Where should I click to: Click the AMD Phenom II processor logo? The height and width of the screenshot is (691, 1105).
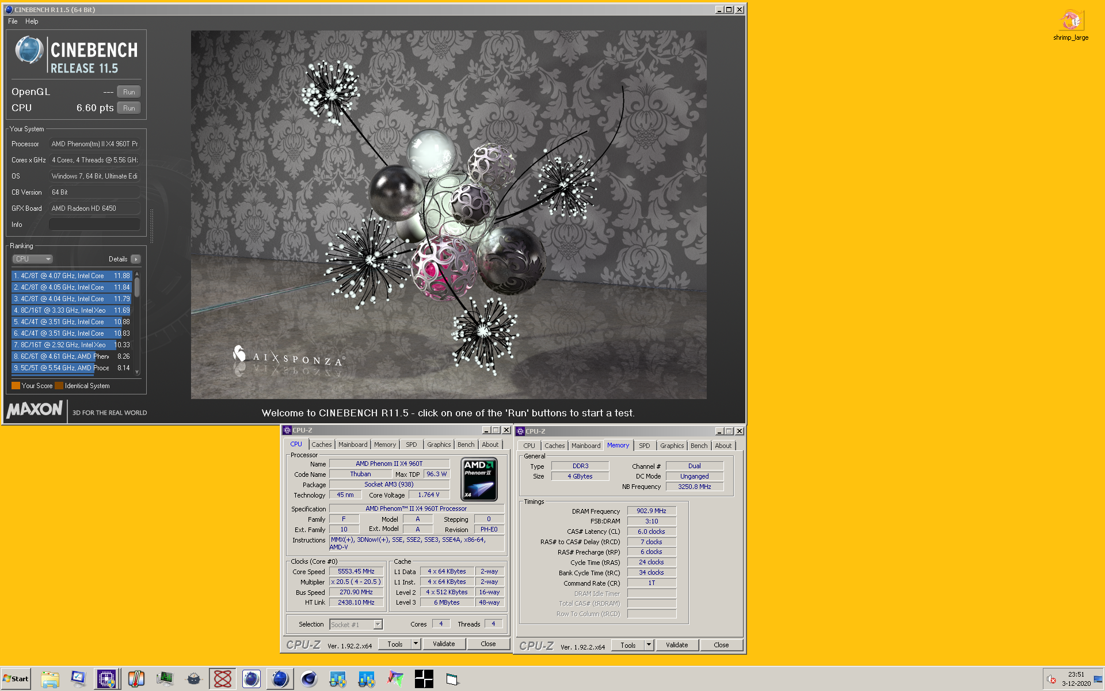pos(479,479)
